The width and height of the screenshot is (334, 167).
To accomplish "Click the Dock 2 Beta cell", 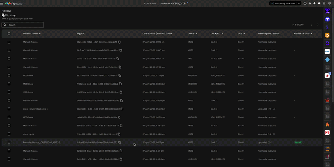I will click(216, 59).
